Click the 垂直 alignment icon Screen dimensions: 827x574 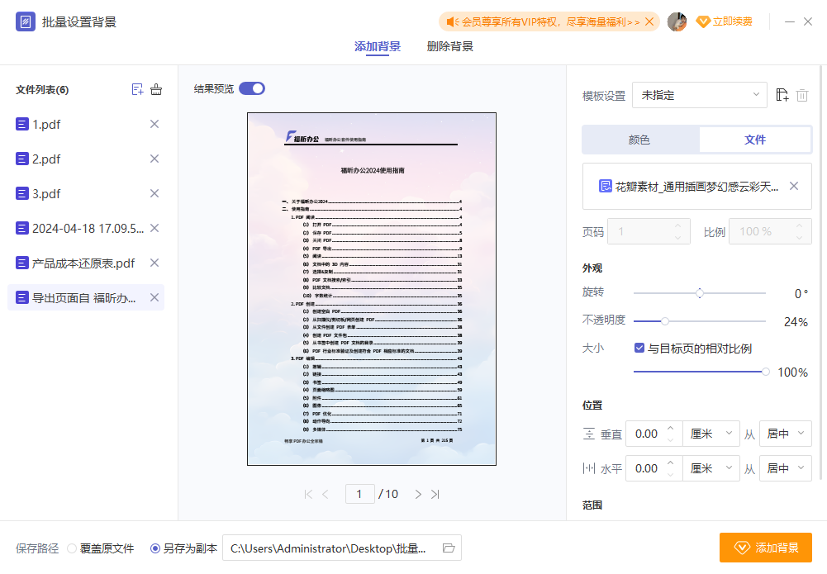tap(588, 434)
